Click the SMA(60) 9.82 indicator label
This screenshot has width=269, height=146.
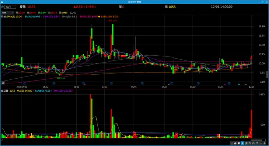(69, 17)
